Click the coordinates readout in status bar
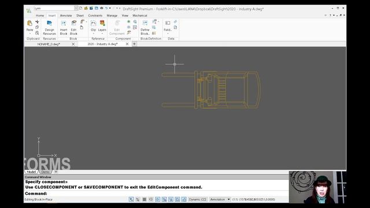370x208 pixels. pos(257,199)
